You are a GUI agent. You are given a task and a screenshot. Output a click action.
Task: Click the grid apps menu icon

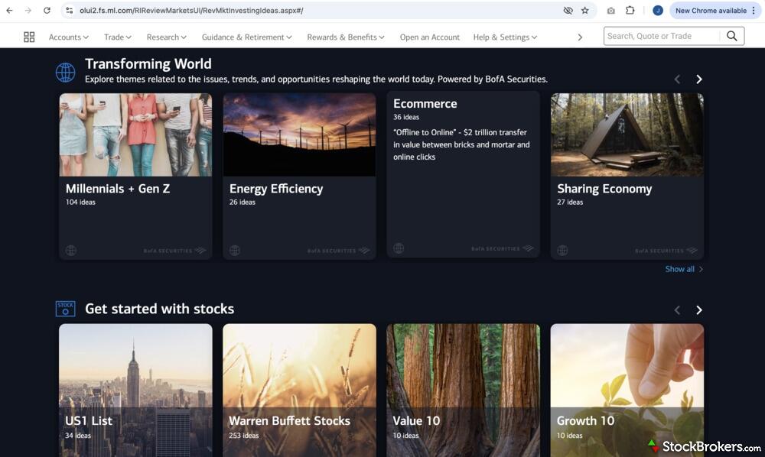(x=29, y=37)
